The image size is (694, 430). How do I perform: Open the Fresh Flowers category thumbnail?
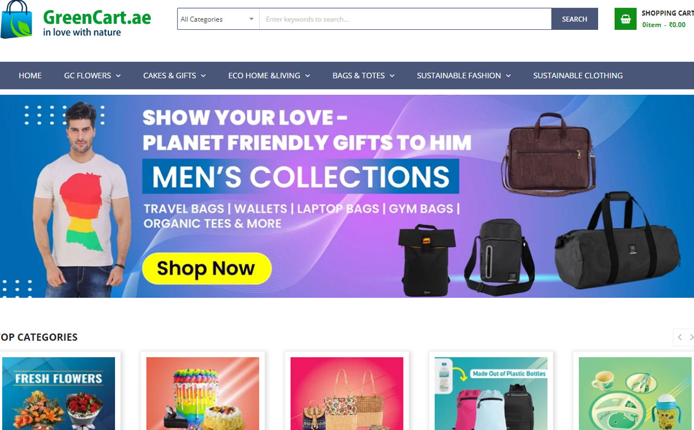[x=59, y=393]
